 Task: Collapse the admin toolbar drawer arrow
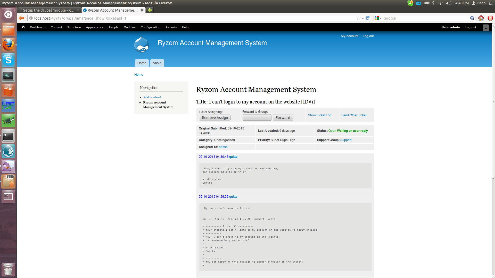pyautogui.click(x=486, y=28)
